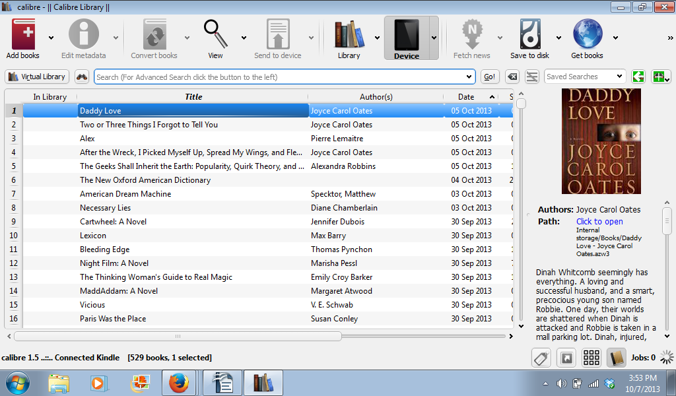The image size is (676, 396).
Task: Open the View magnifier tool
Action: click(216, 34)
